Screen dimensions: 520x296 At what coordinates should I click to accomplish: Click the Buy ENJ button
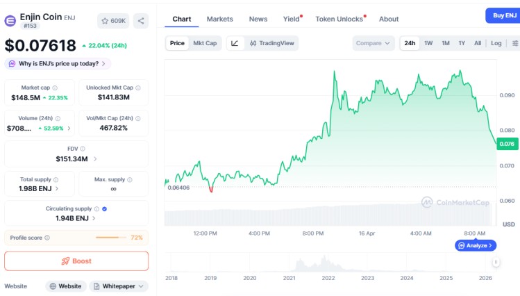(x=503, y=15)
